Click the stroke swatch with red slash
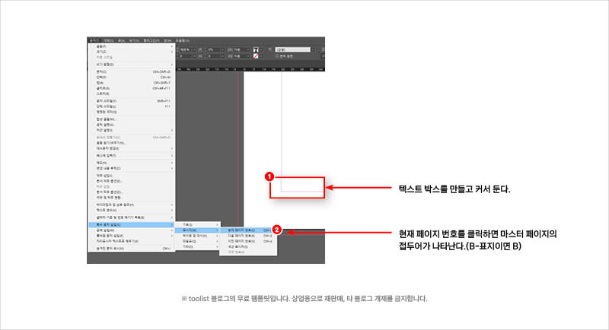 coord(256,56)
